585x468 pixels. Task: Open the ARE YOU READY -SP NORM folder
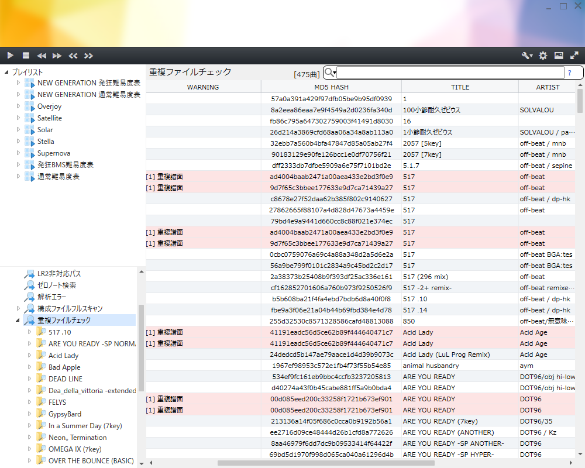point(92,344)
